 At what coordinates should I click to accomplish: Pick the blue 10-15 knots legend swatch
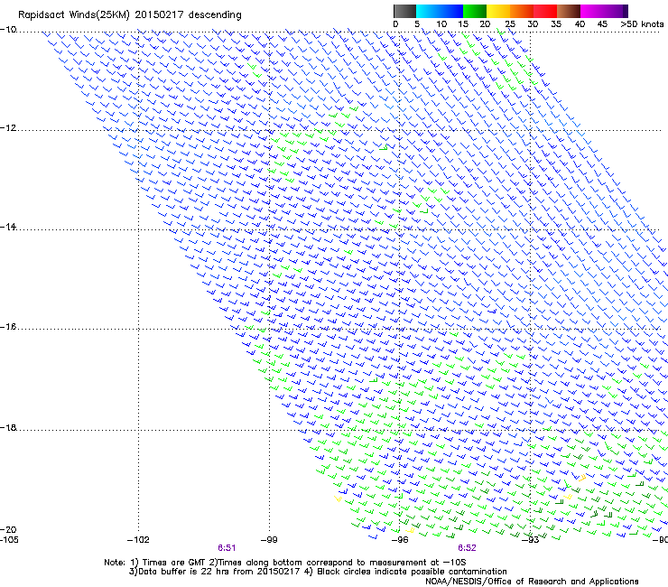tap(451, 11)
